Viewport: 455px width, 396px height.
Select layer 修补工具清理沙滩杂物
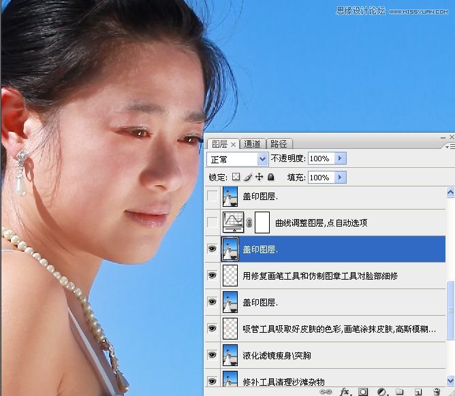pyautogui.click(x=283, y=382)
